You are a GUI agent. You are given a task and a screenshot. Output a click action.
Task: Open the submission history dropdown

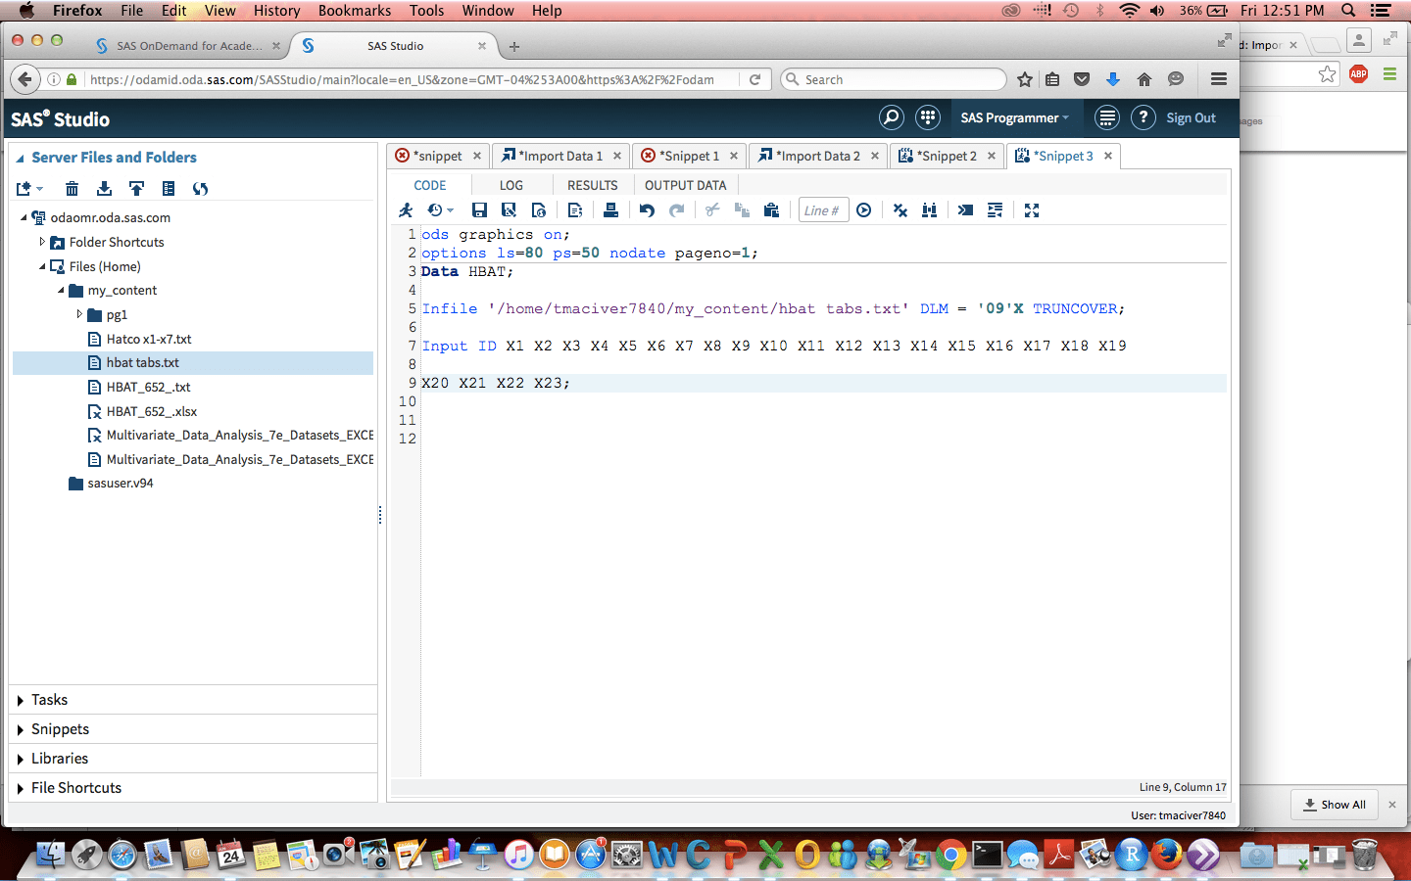pyautogui.click(x=440, y=209)
